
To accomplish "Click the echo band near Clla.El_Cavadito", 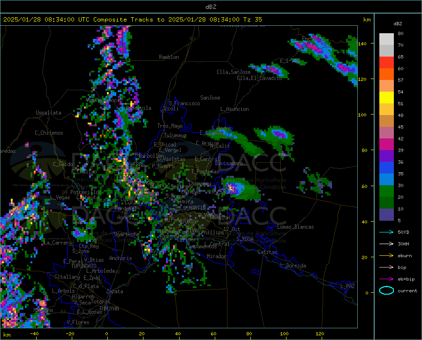I will pyautogui.click(x=270, y=70).
